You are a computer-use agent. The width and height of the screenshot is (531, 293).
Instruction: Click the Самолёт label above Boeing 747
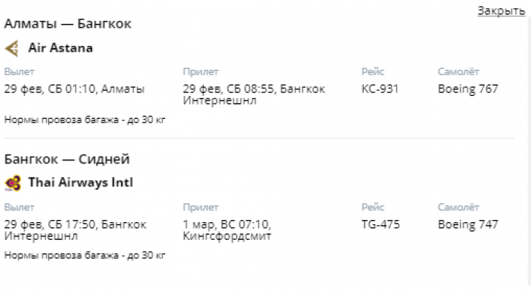pos(459,207)
